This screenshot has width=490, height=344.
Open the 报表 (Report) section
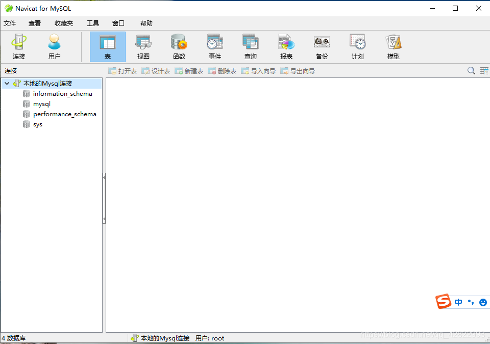(286, 47)
